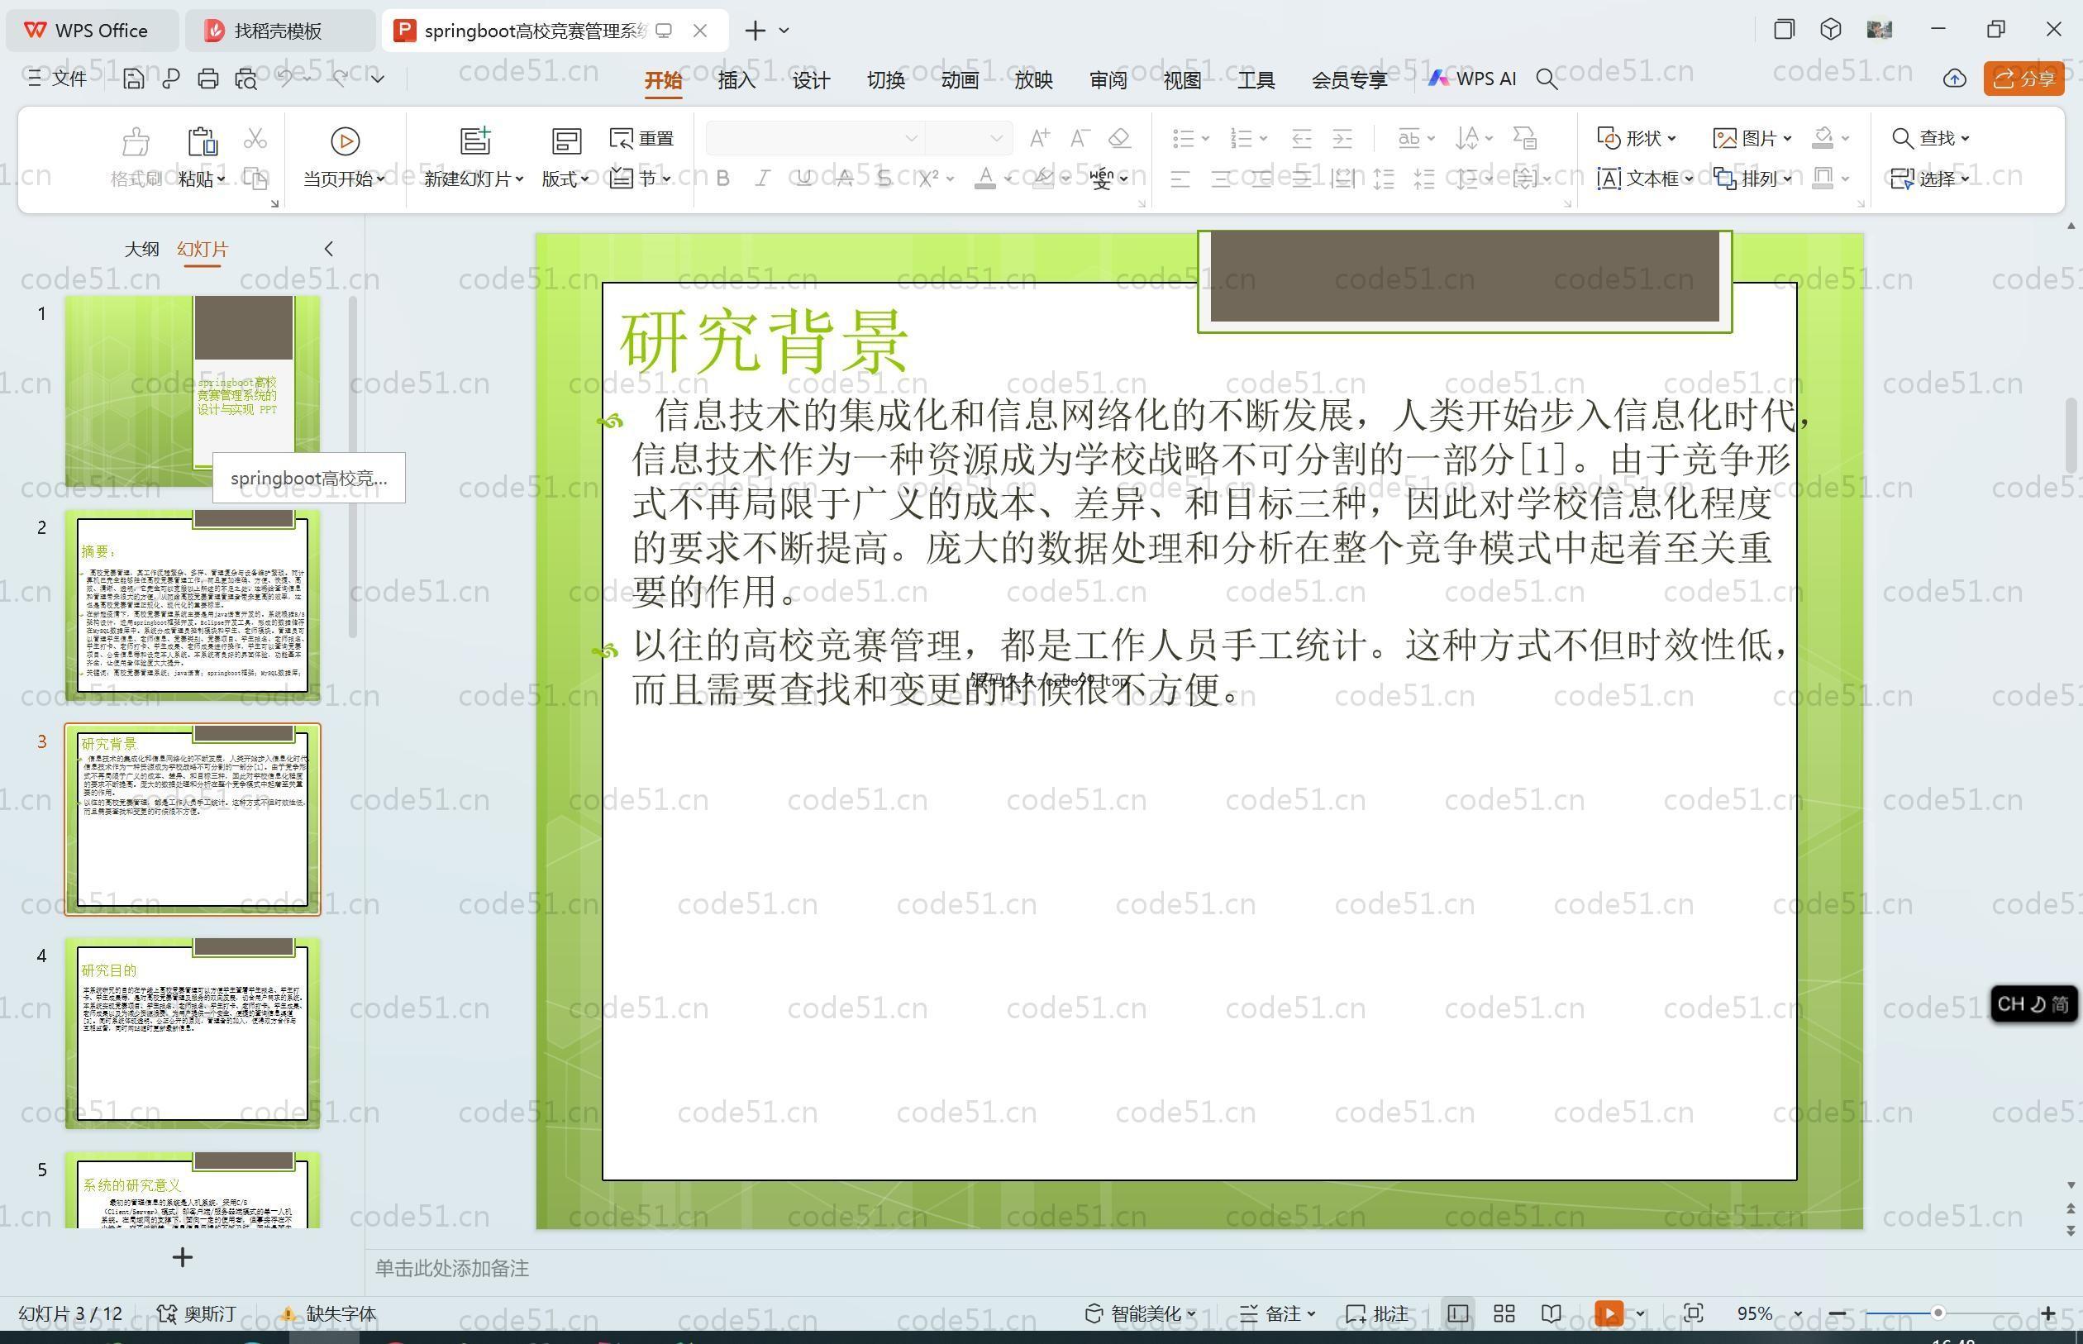Switch to Slide Sorter view icon
This screenshot has width=2083, height=1344.
1504,1313
